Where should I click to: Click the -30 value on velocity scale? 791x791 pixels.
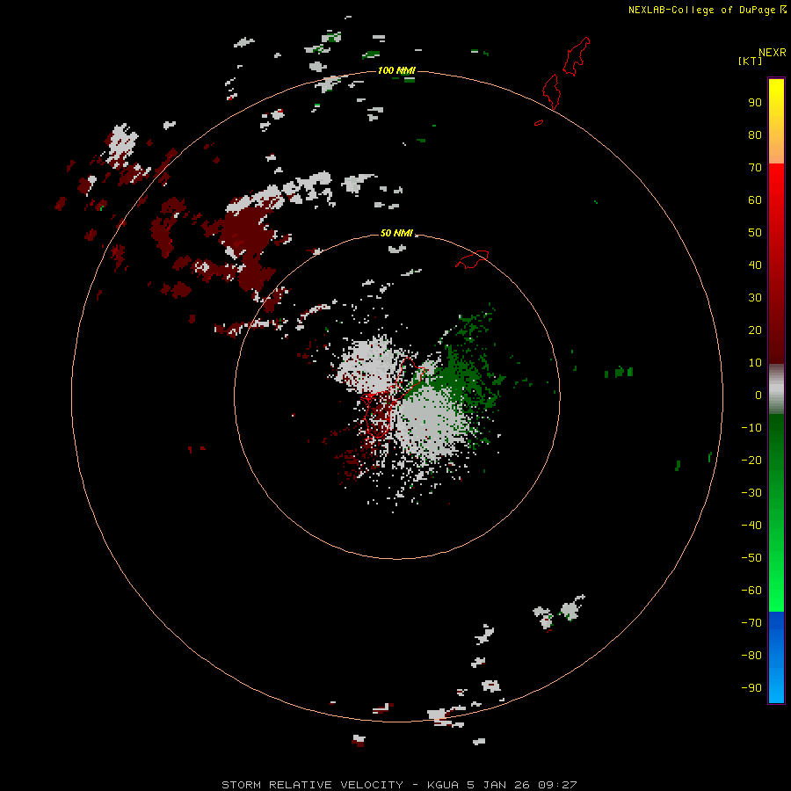pos(751,493)
